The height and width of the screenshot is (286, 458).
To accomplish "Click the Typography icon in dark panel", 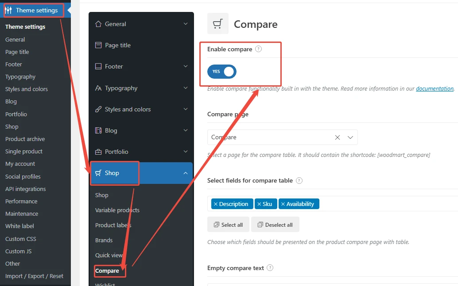I will click(x=98, y=88).
